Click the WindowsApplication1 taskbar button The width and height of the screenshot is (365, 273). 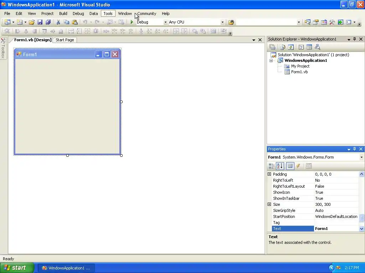(66, 268)
